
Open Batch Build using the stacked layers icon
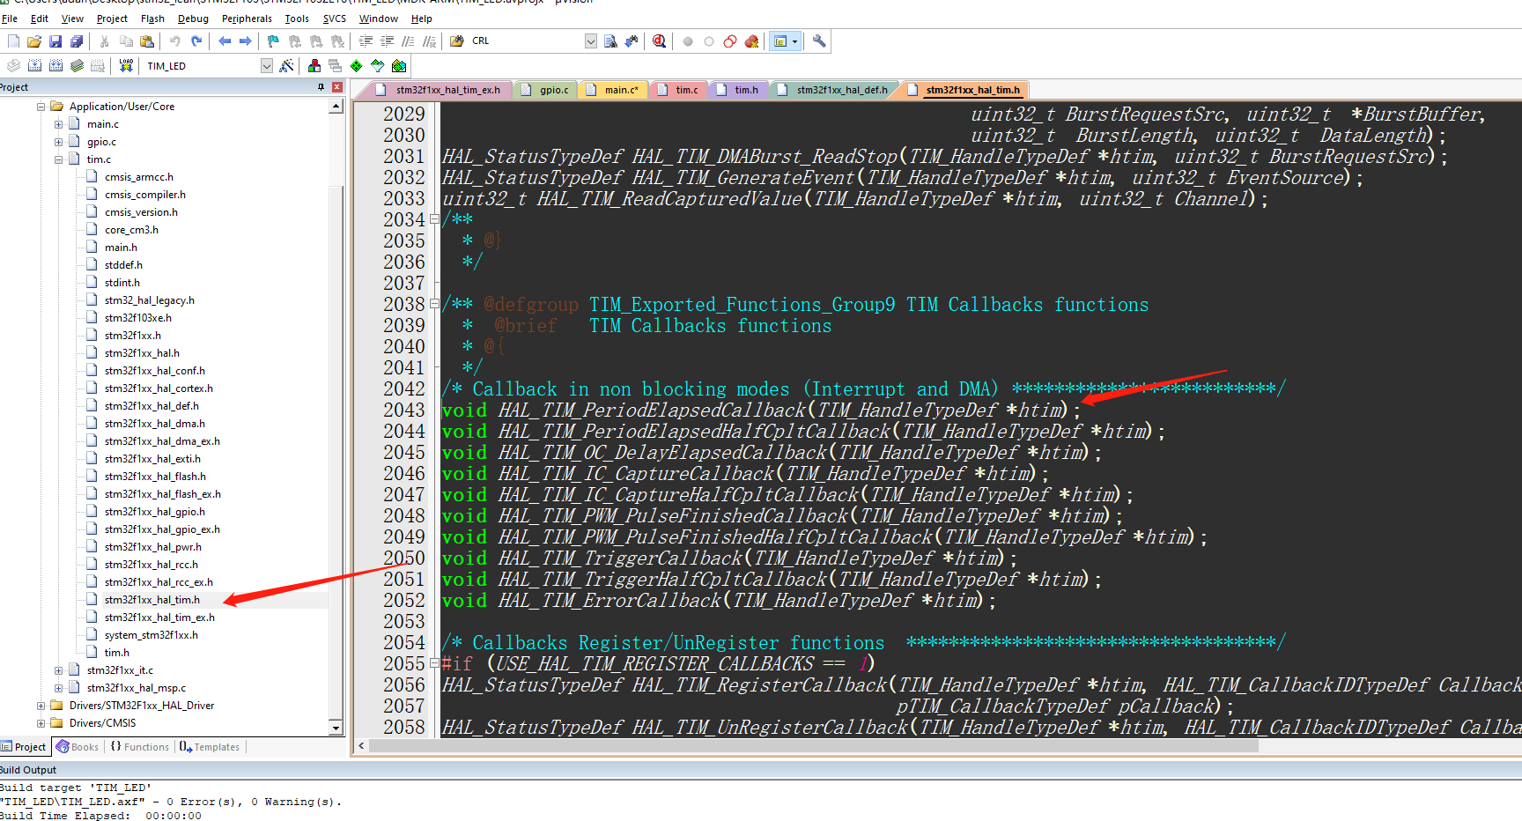coord(77,66)
